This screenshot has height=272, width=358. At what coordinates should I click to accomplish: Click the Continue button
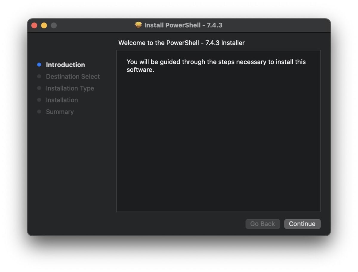click(302, 224)
